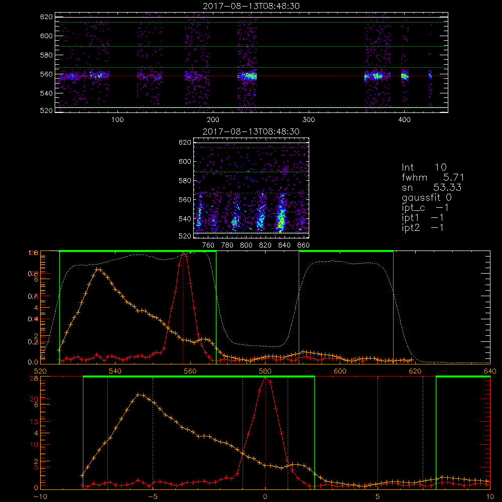
Task: Click the title "2017-08-13T08:48:30" above the small square spectrogram
Action: click(252, 132)
